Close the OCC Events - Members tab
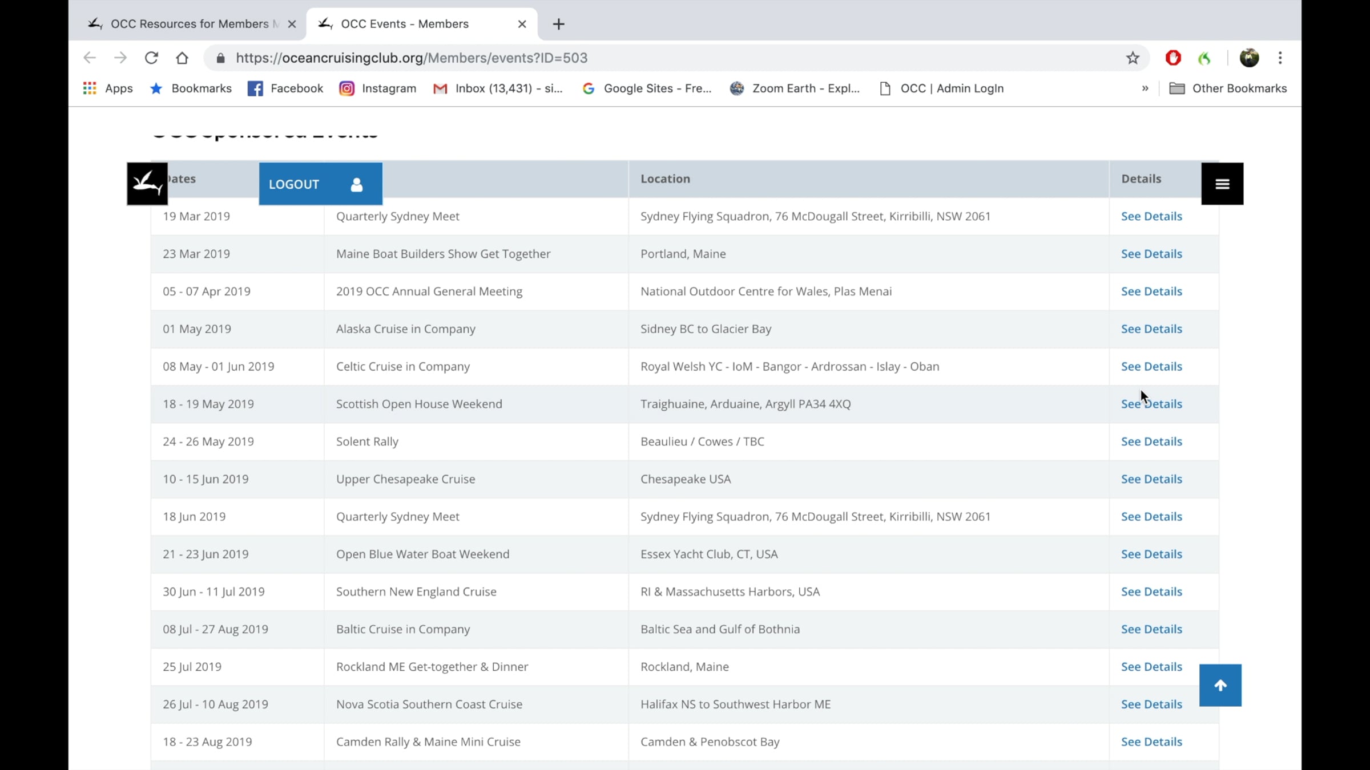 coord(522,24)
